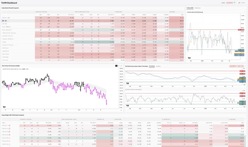Click the Equal Weight NDX 100 Breadth Snapshot heading

(x=13, y=115)
